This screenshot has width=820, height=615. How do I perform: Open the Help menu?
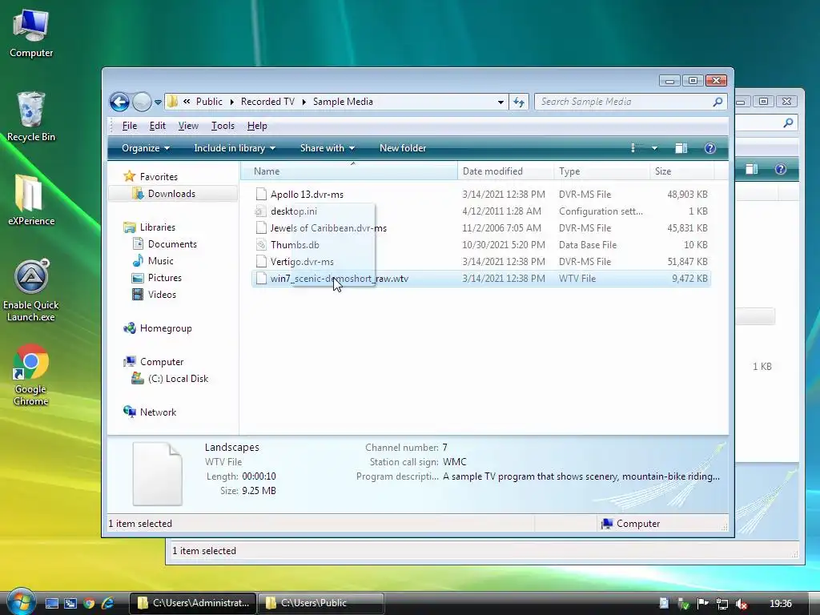[x=257, y=126]
